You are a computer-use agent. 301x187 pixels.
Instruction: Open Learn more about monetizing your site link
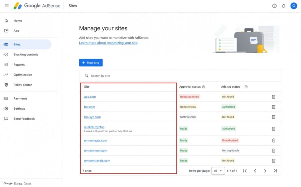(x=108, y=43)
